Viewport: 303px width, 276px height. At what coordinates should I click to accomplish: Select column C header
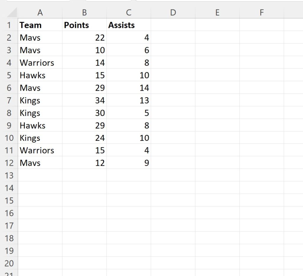(x=128, y=12)
